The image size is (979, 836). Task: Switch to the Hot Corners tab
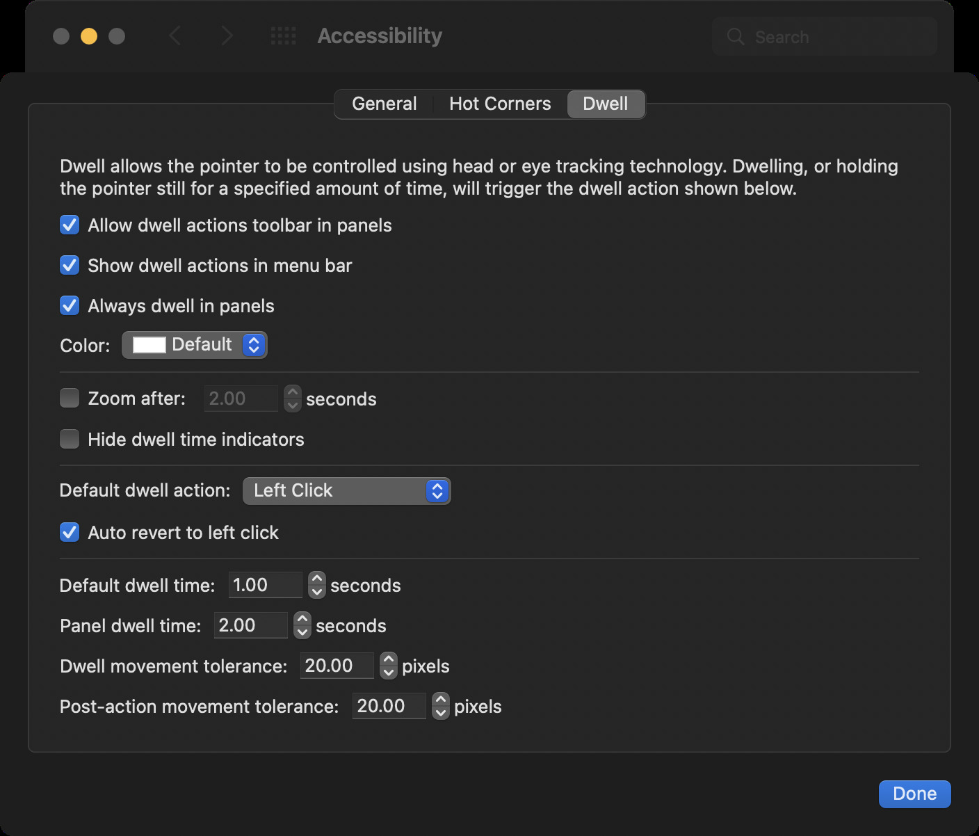(500, 104)
